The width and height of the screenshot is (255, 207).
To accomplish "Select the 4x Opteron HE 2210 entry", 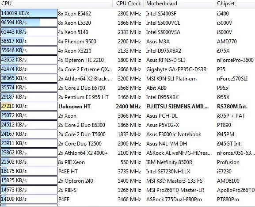I will point(81,60).
